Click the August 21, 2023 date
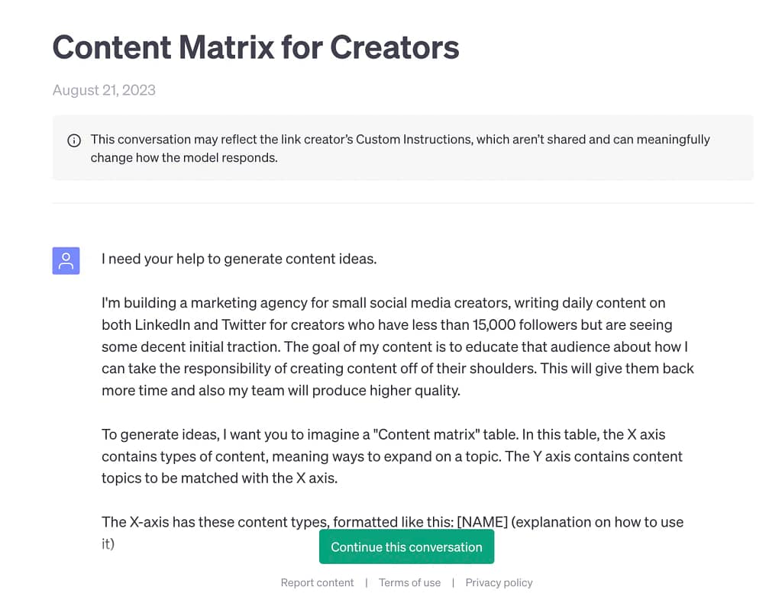 coord(104,90)
